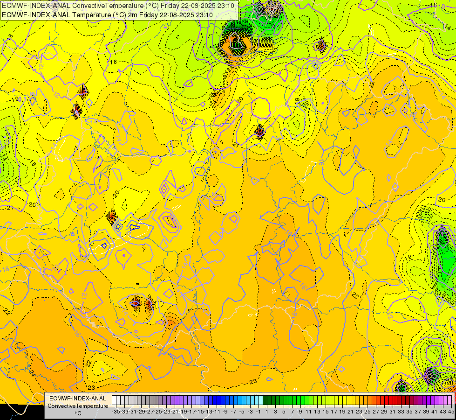Click the legend scale value 45

click(451, 412)
